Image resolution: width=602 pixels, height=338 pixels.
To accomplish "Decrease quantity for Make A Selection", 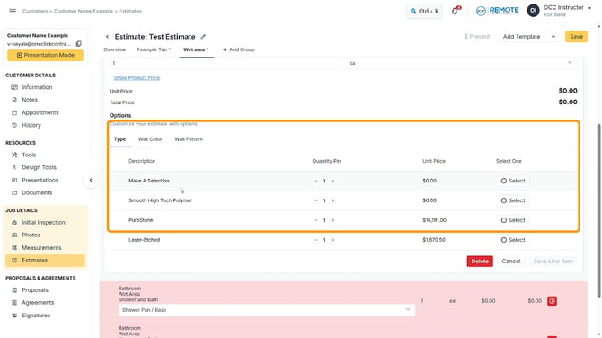I will [316, 181].
